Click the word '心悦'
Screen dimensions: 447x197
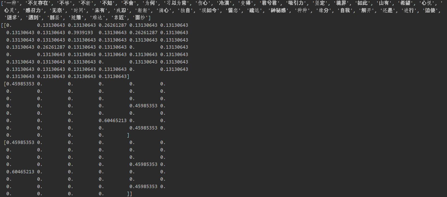(x=426, y=3)
